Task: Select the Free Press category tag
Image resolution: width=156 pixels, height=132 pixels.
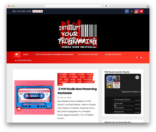Action: [x=62, y=77]
